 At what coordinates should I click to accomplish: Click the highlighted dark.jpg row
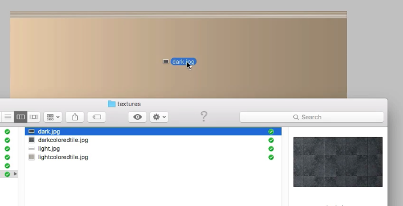[153, 131]
